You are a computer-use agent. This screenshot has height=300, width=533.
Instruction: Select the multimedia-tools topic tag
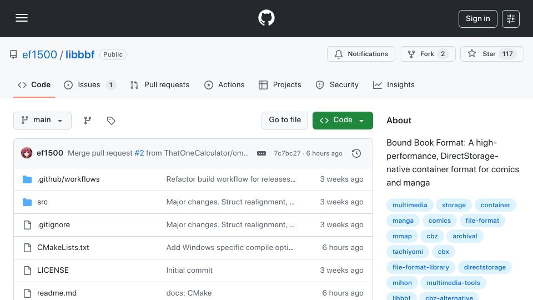coord(453,283)
